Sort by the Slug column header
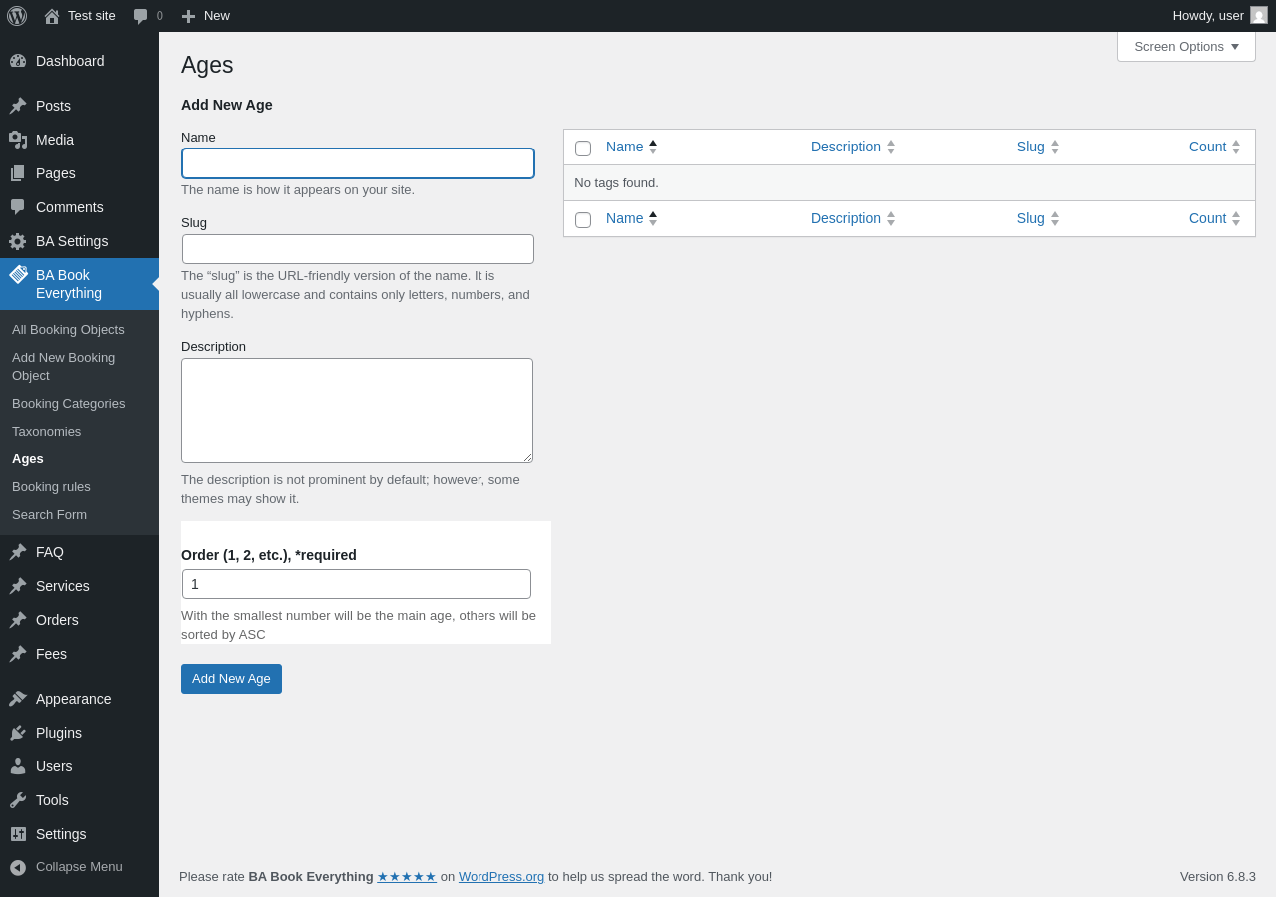The image size is (1276, 897). coord(1031,147)
